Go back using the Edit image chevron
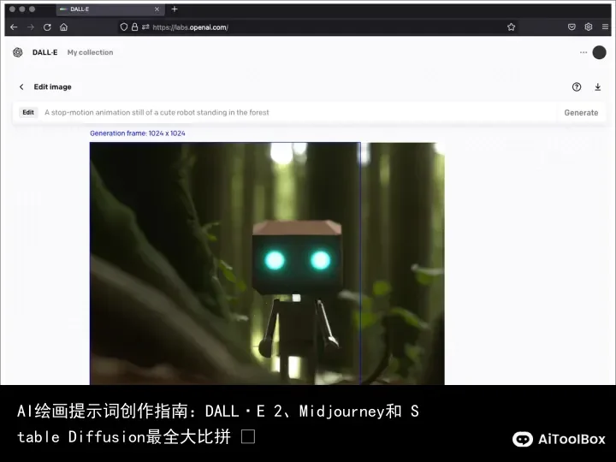This screenshot has height=462, width=616. pos(21,86)
